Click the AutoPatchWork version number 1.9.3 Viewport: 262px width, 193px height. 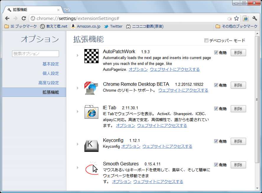[x=145, y=52]
